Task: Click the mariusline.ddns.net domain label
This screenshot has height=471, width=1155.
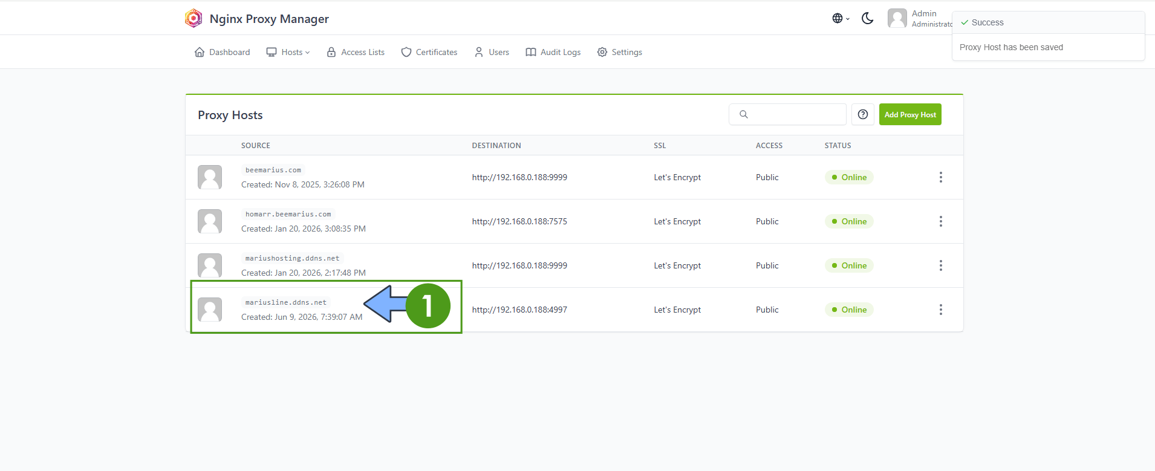Action: [286, 302]
